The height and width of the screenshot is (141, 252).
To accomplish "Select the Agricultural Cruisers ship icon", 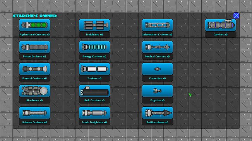I will point(34,25).
